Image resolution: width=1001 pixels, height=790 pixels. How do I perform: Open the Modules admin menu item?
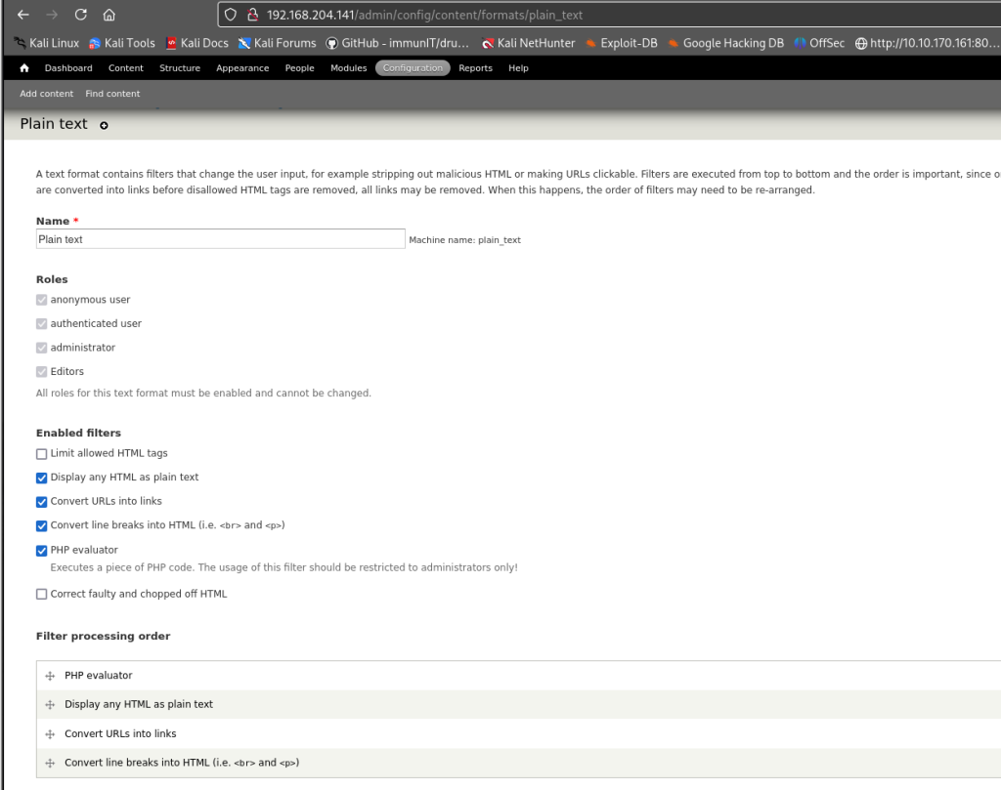[348, 68]
